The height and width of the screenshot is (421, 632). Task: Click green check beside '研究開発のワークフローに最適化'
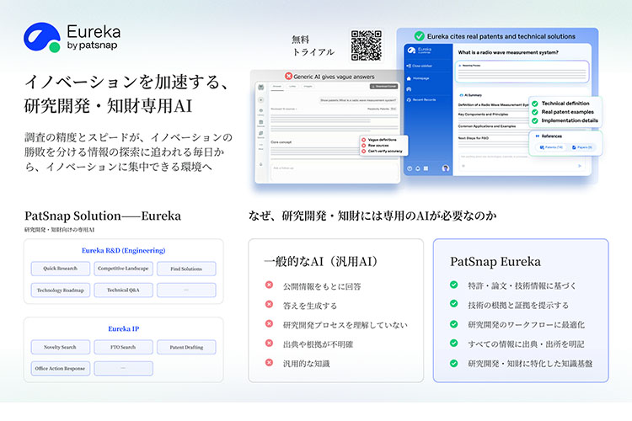pyautogui.click(x=454, y=323)
